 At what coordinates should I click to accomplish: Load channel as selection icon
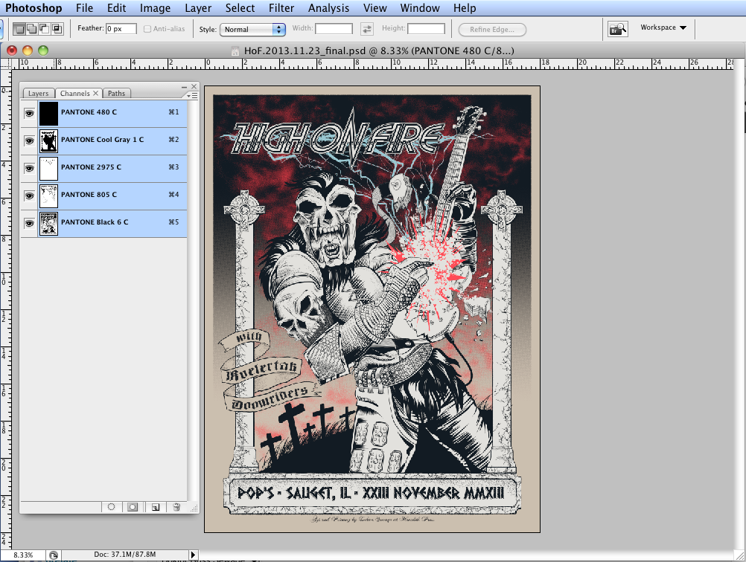pyautogui.click(x=112, y=507)
